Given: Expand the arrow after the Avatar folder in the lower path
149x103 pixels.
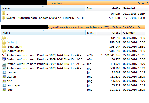Looking at the screenshot, I should [x=134, y=27].
